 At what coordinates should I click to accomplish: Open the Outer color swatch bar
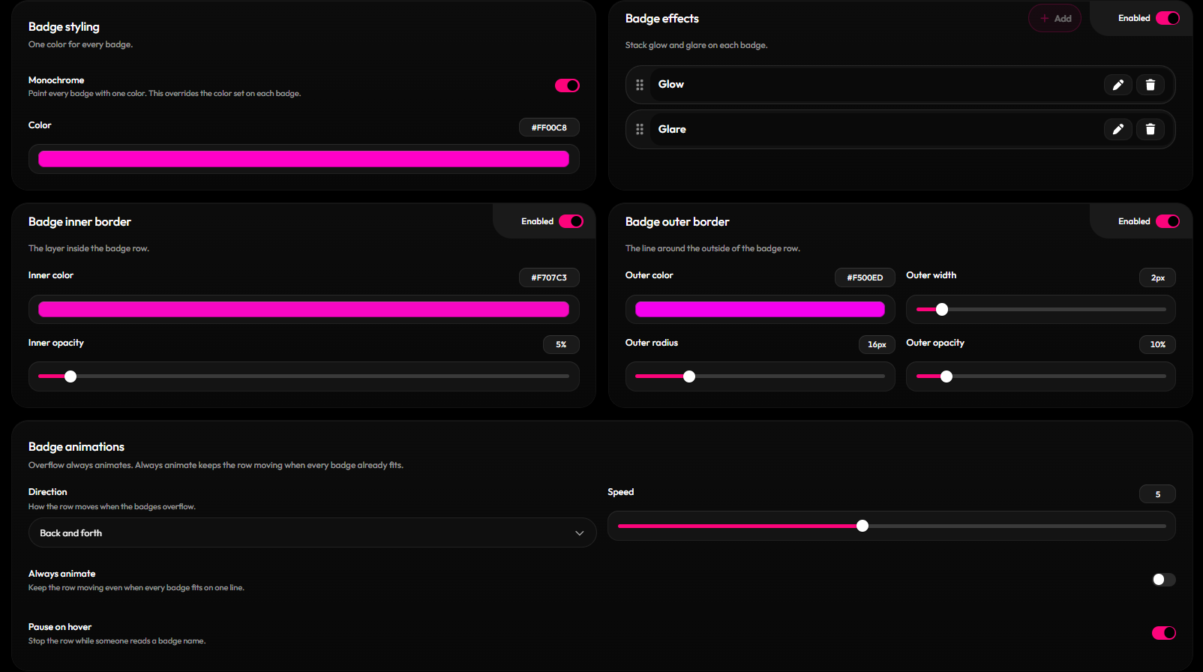(x=760, y=310)
